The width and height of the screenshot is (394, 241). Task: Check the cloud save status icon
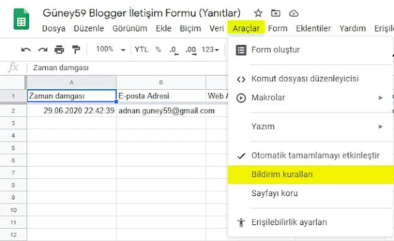[293, 14]
